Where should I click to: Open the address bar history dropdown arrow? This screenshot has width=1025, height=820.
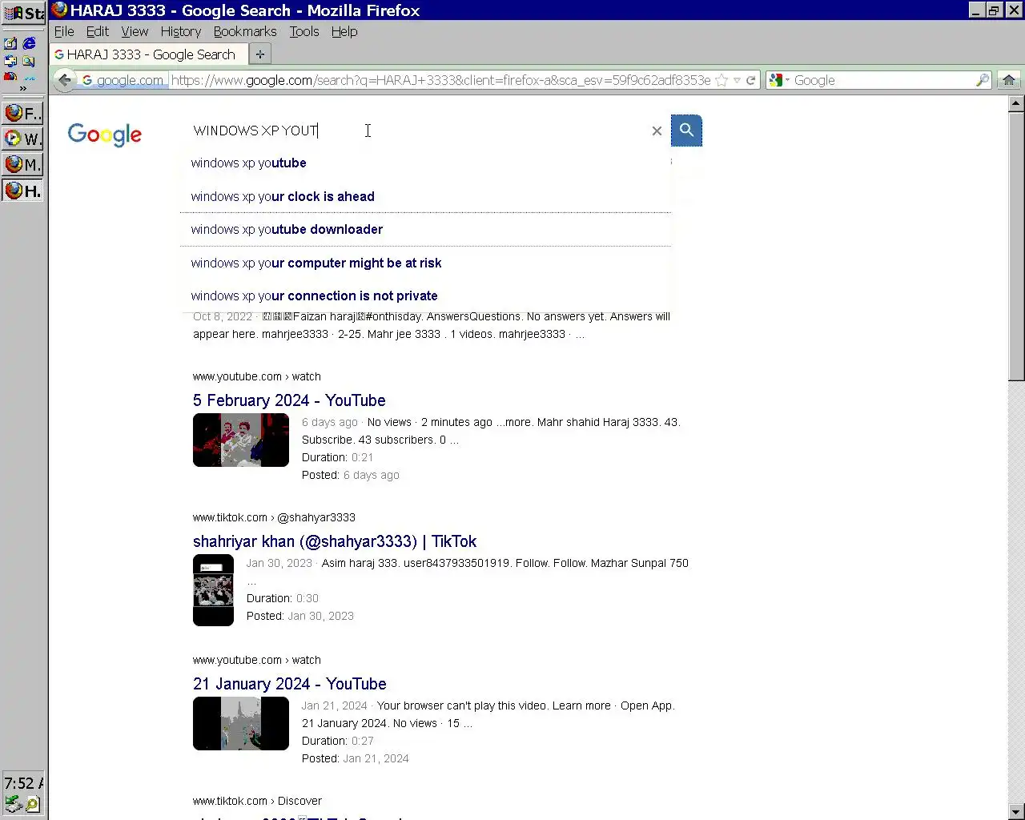point(737,80)
